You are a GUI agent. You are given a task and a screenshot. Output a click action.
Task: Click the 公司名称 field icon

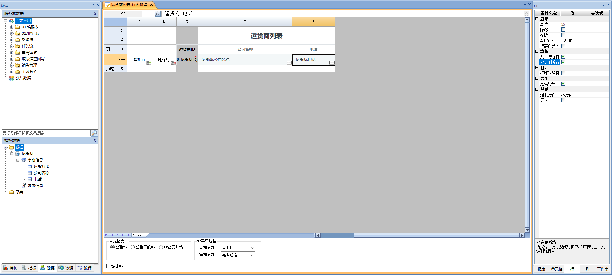pos(30,173)
